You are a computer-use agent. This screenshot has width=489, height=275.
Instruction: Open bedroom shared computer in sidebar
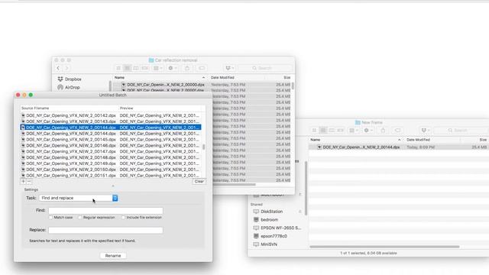[269, 219]
